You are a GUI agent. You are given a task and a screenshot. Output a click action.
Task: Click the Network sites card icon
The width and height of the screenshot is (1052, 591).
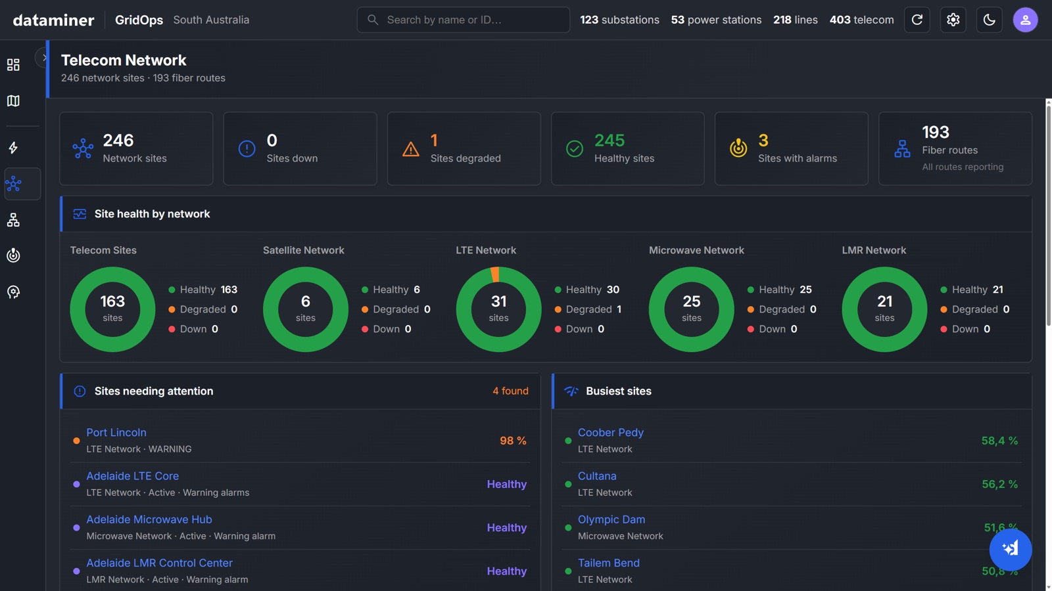[x=83, y=148]
